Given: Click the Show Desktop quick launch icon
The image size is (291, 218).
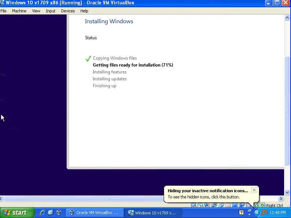Looking at the screenshot, I should click(x=51, y=213).
